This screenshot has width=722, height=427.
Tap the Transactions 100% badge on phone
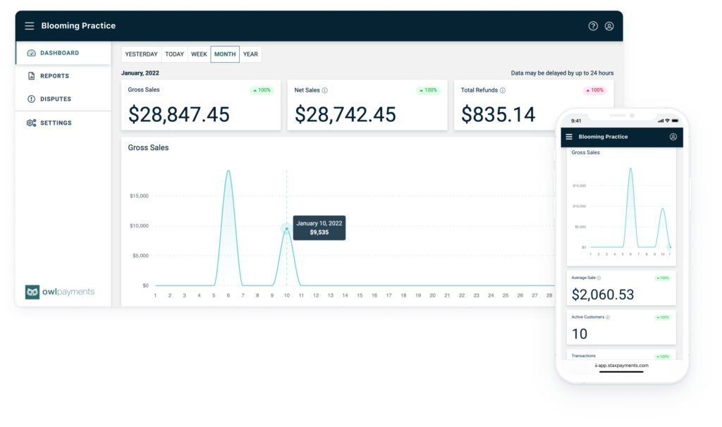pyautogui.click(x=663, y=356)
